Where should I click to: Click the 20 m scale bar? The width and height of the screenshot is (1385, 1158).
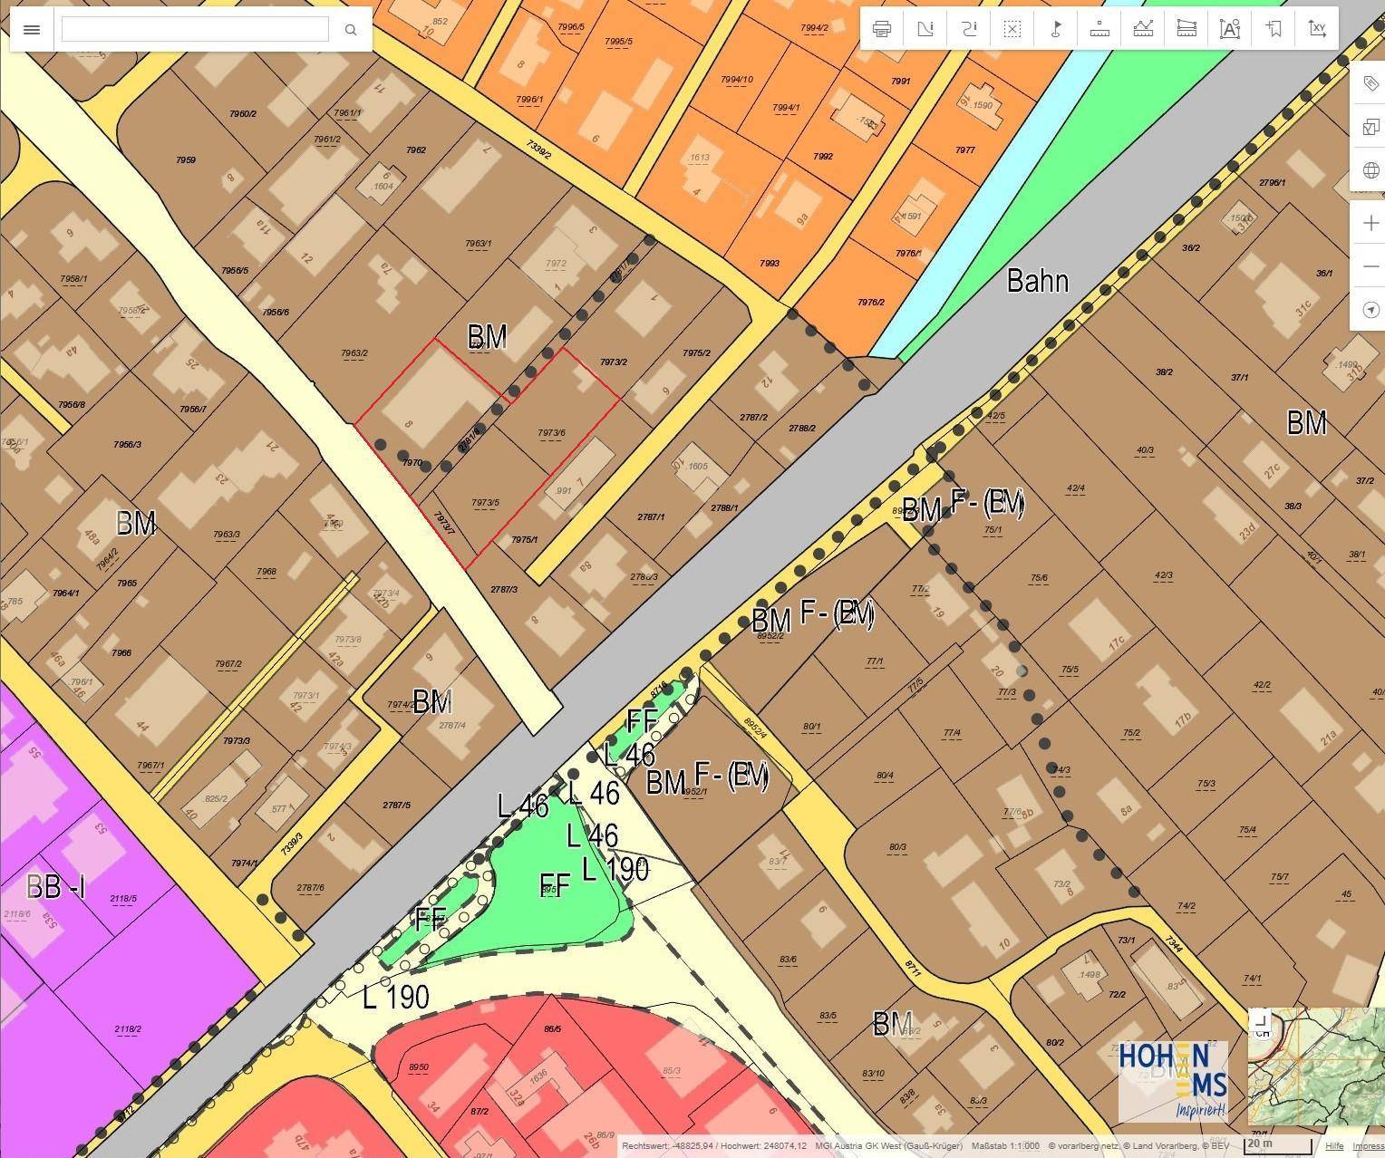1277,1145
